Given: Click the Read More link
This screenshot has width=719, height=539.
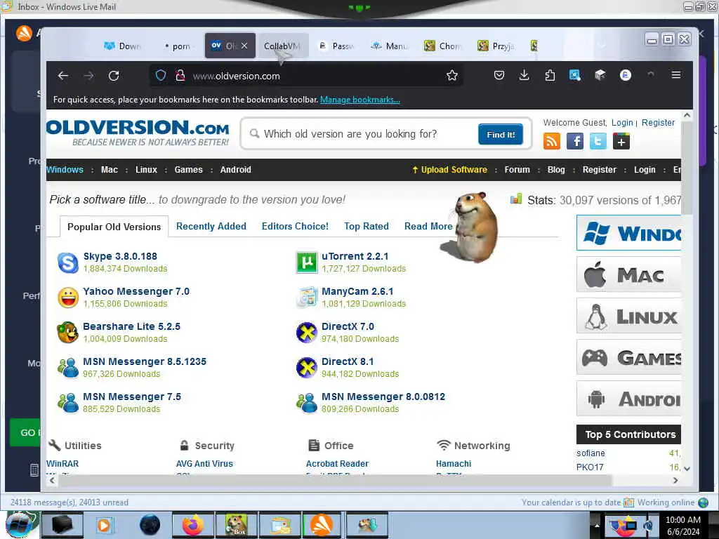Looking at the screenshot, I should 428,227.
